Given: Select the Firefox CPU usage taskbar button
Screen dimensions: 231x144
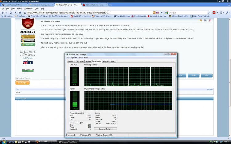Looking at the screenshot, I should (x=46, y=142).
